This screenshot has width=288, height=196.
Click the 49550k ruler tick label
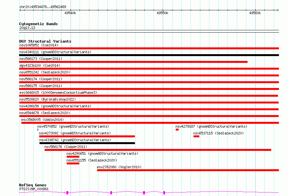coord(162,13)
